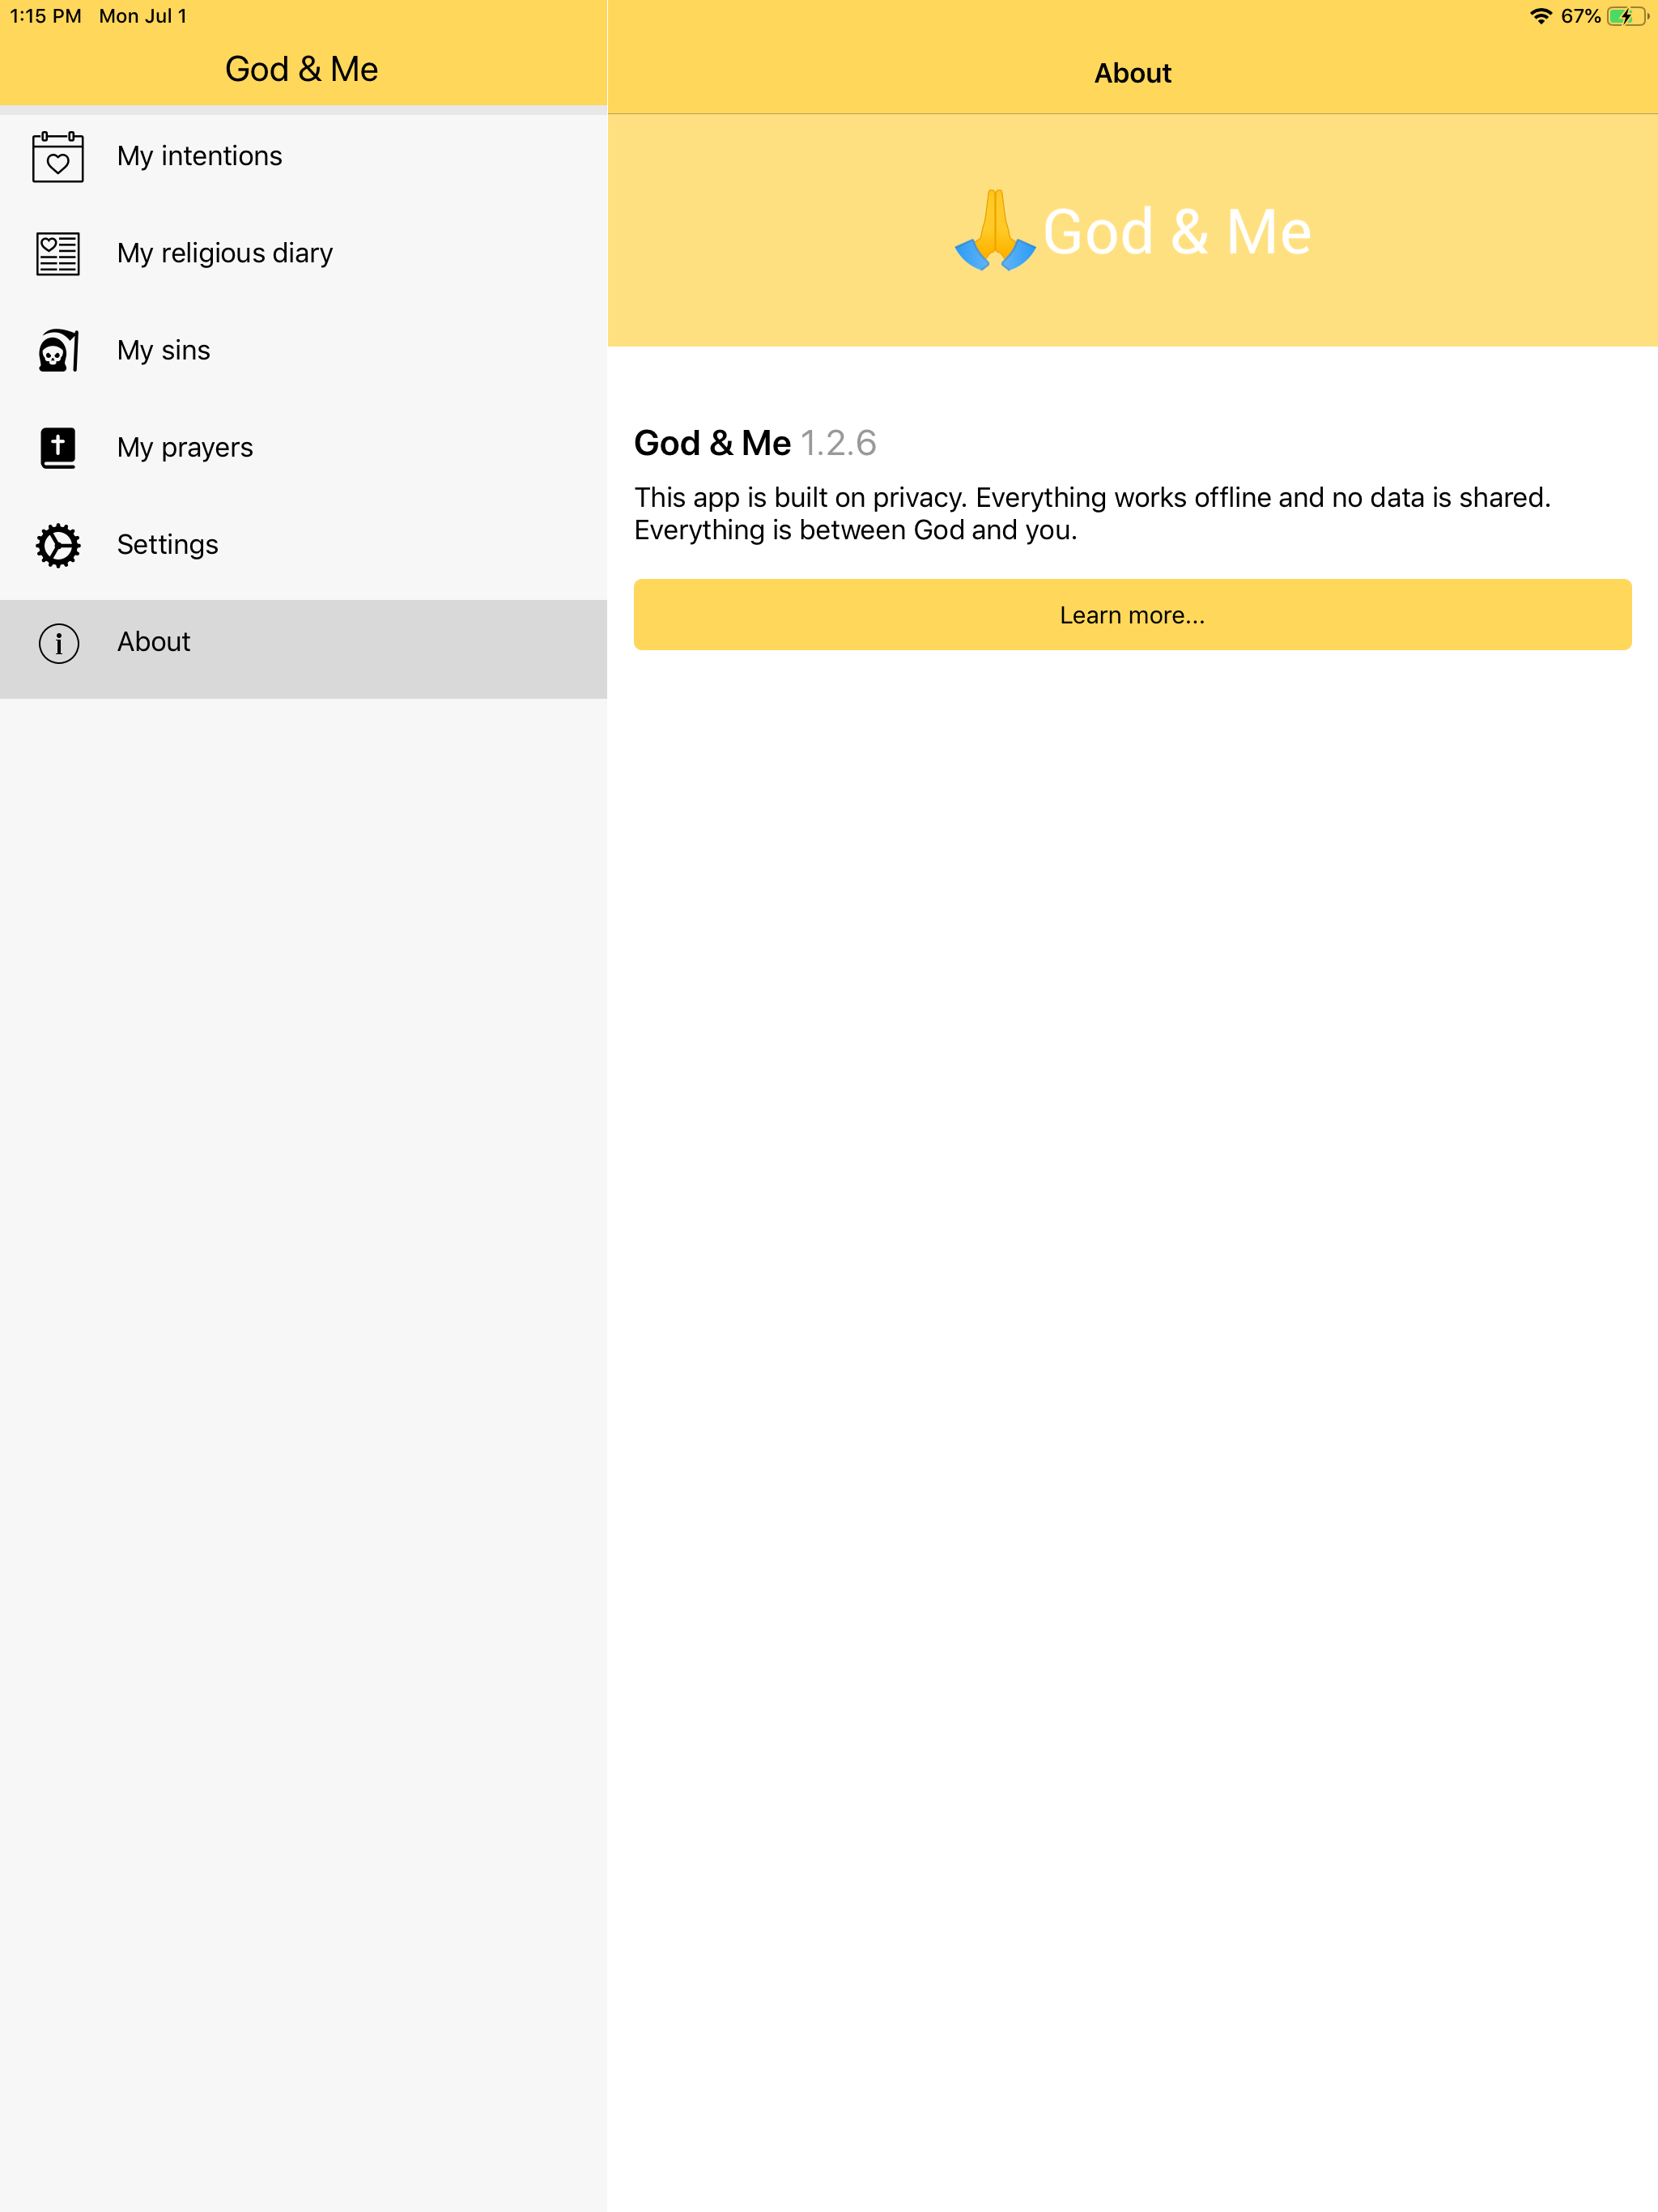Click the version number 1.2.6
Viewport: 1658px width, 2212px height.
click(x=838, y=443)
